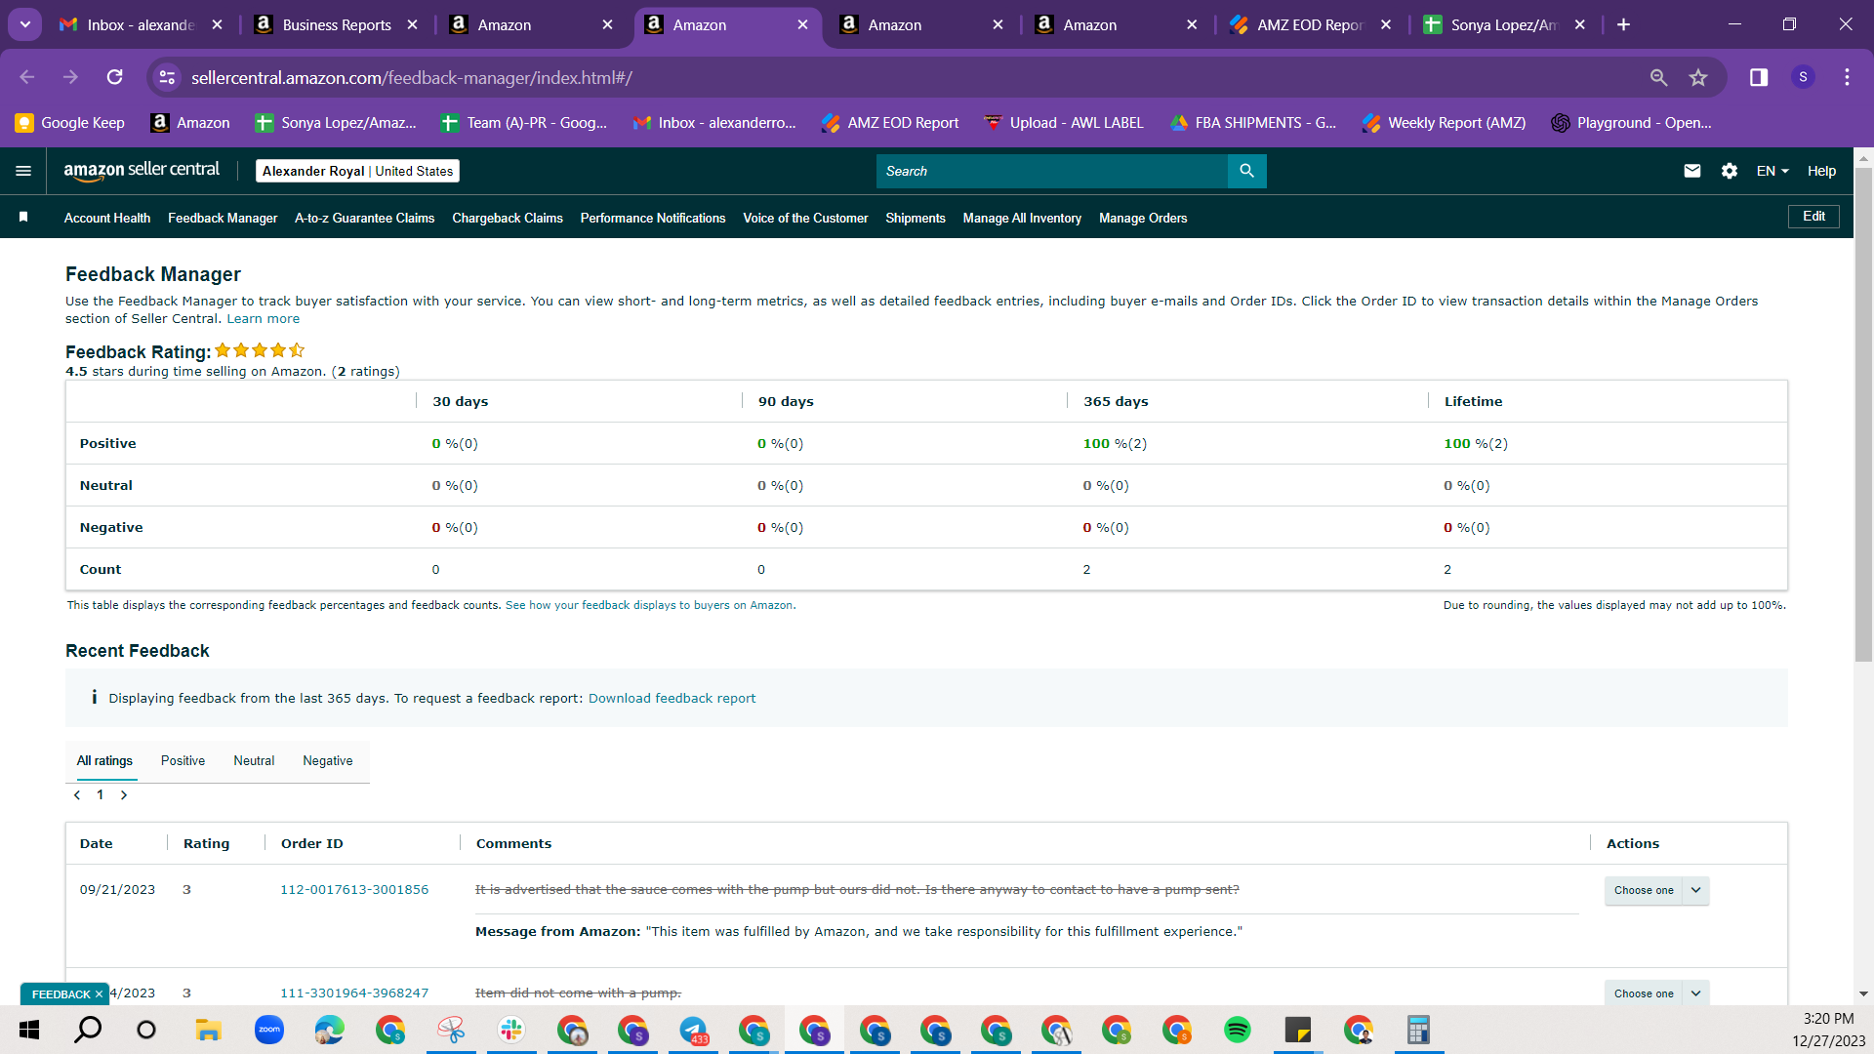The width and height of the screenshot is (1874, 1054).
Task: Open Chrome zoom magnifier in address bar
Action: [1658, 77]
